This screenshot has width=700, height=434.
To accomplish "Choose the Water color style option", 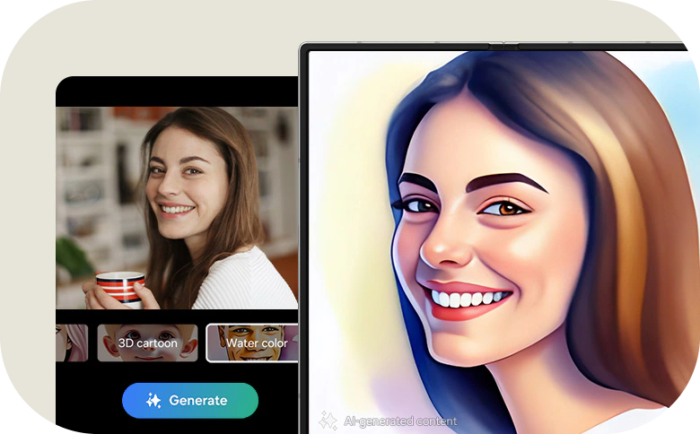I will coord(252,343).
